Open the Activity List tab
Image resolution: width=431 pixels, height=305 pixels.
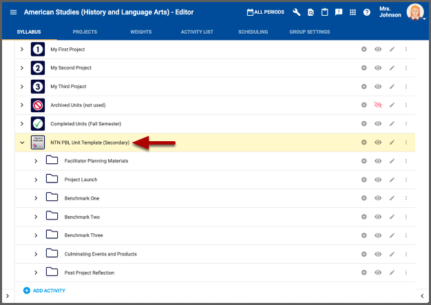click(197, 32)
